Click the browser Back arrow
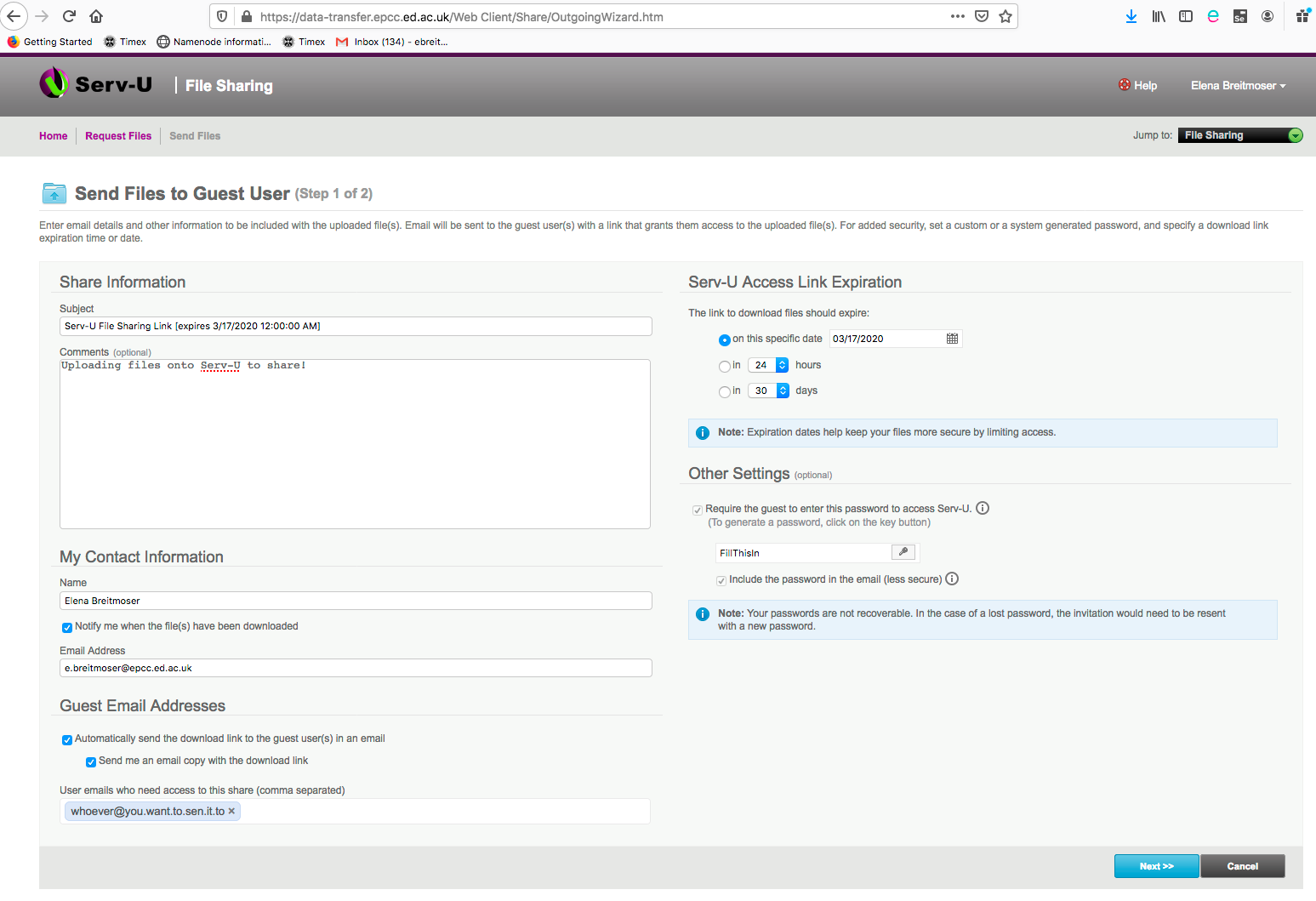 [x=14, y=16]
